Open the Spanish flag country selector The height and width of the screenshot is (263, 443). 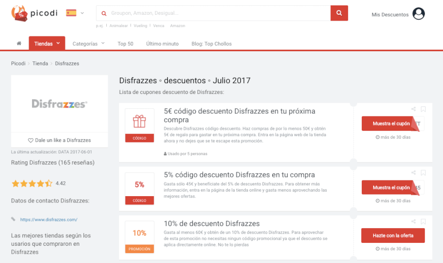(75, 13)
